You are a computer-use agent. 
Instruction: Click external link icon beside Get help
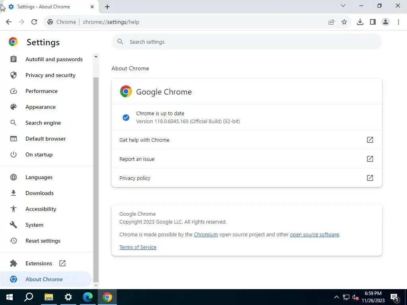click(370, 140)
